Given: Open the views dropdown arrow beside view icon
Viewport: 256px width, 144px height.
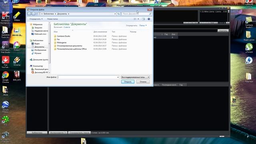Looking at the screenshot, I should (x=138, y=19).
